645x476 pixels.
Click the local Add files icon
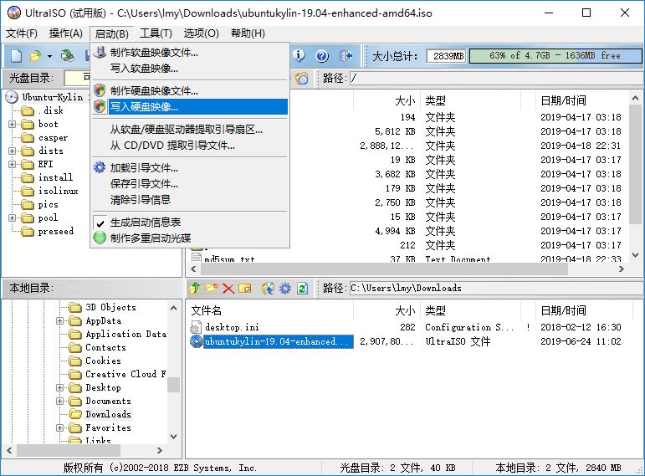(268, 288)
